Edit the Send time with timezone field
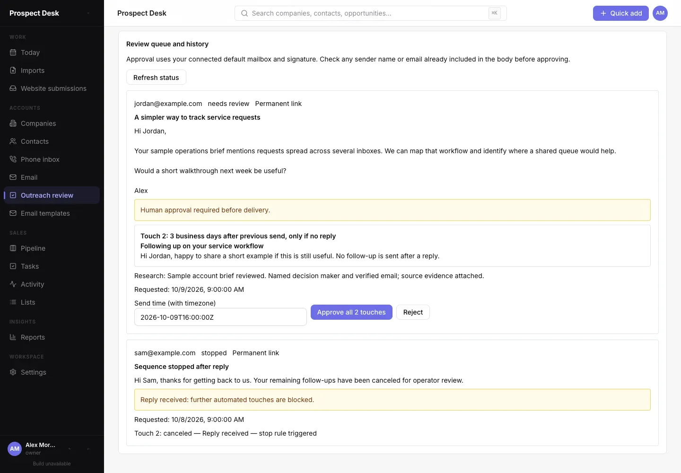This screenshot has height=473, width=681. tap(220, 317)
